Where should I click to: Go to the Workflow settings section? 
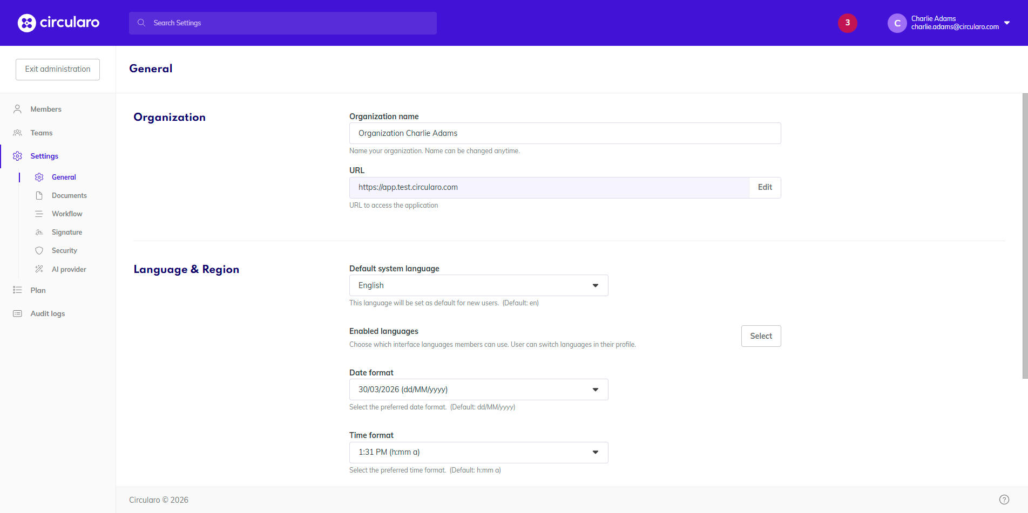[67, 214]
